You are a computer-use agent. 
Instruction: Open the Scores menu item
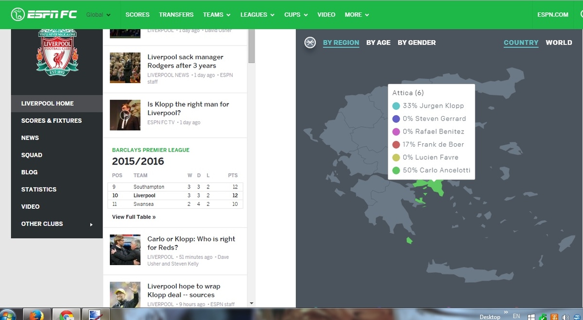(137, 15)
